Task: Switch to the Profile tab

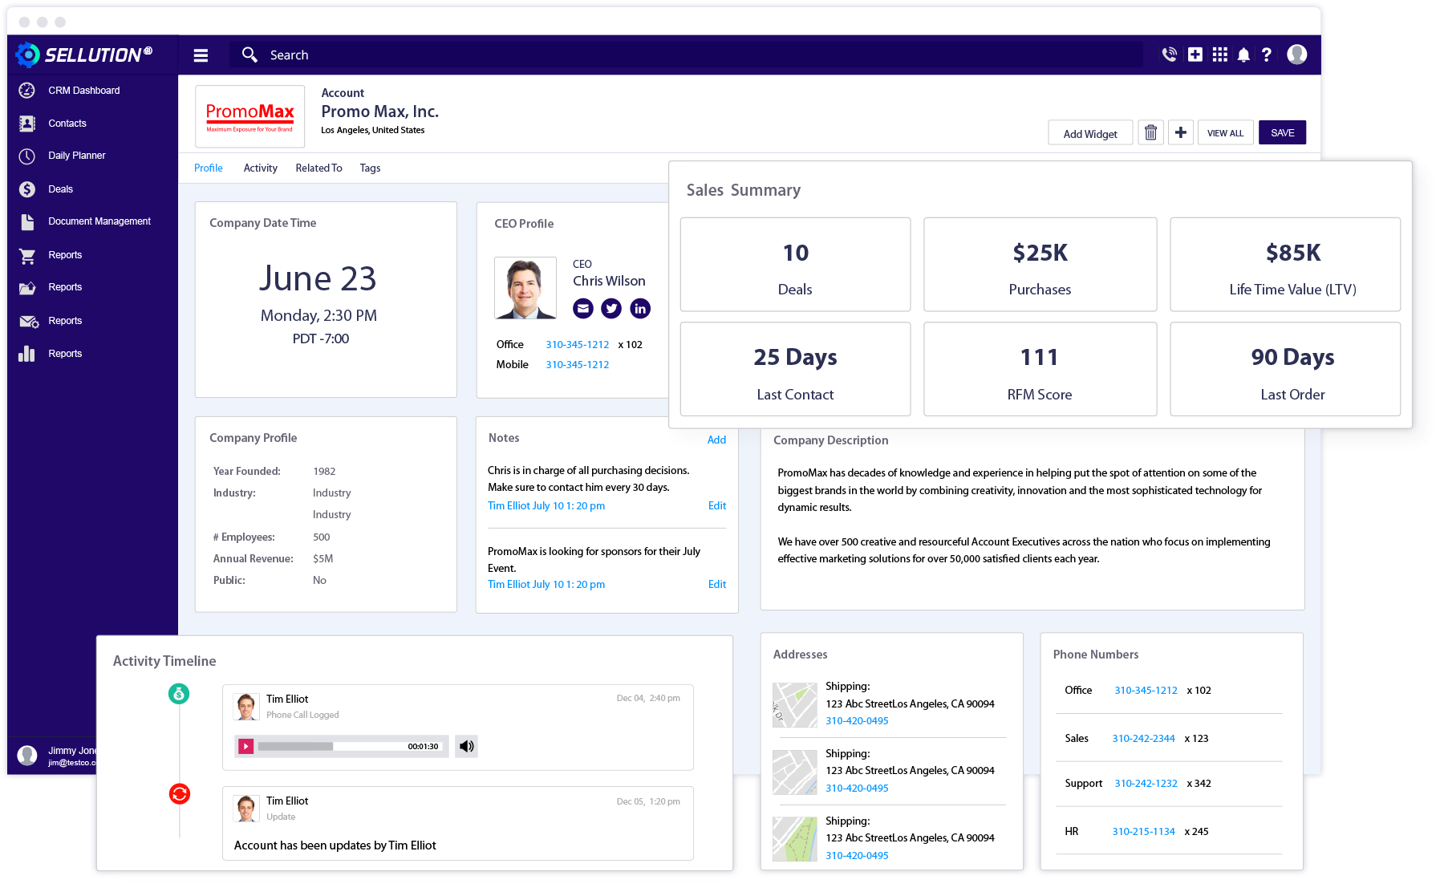Action: [x=209, y=168]
